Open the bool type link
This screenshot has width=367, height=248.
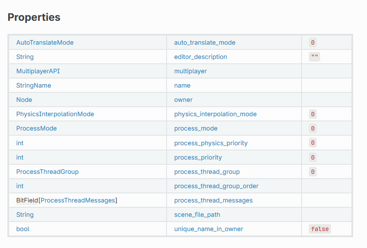(x=23, y=229)
